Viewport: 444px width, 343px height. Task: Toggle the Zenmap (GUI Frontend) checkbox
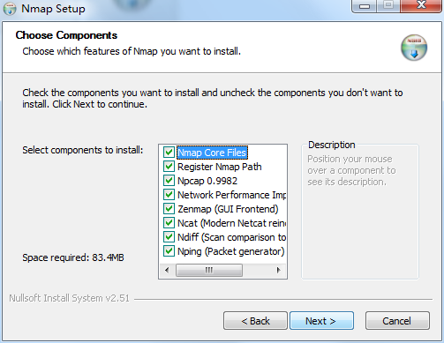pos(169,209)
